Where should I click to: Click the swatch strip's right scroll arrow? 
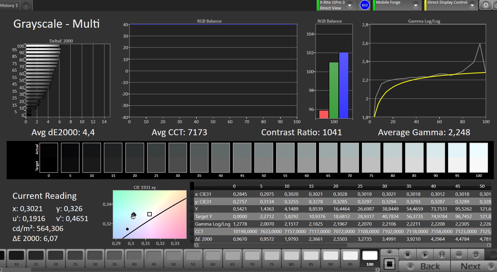[377, 270]
